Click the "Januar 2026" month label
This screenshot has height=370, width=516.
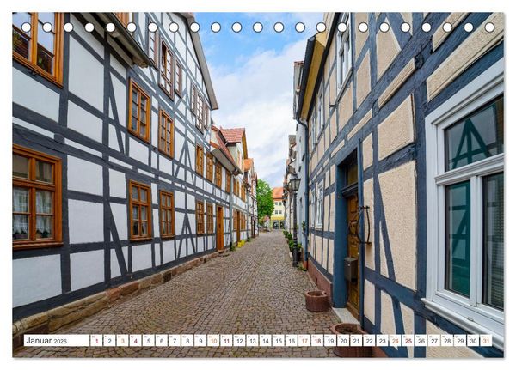point(46,341)
